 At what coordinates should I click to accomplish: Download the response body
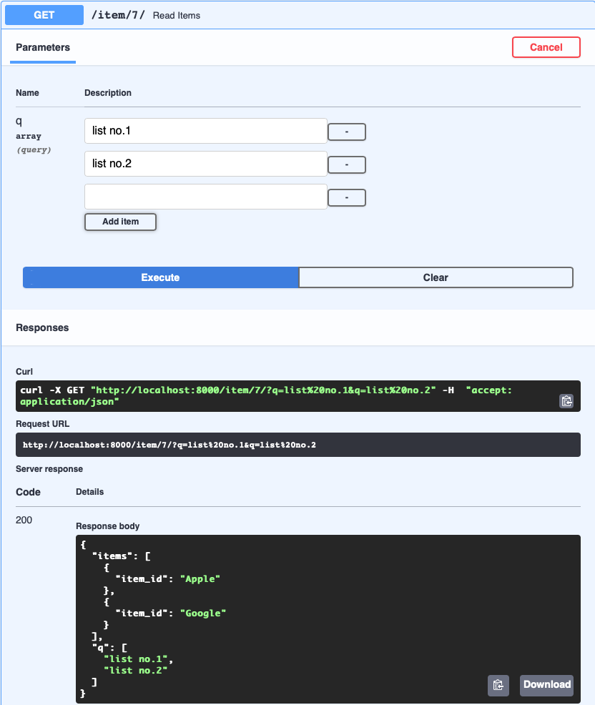pos(546,685)
